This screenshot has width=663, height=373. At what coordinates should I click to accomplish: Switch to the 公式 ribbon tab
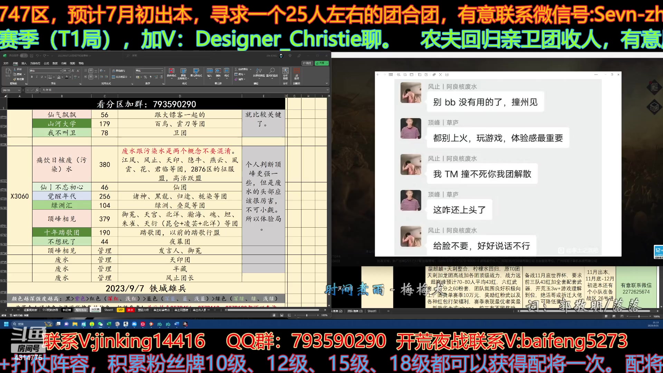pyautogui.click(x=46, y=63)
